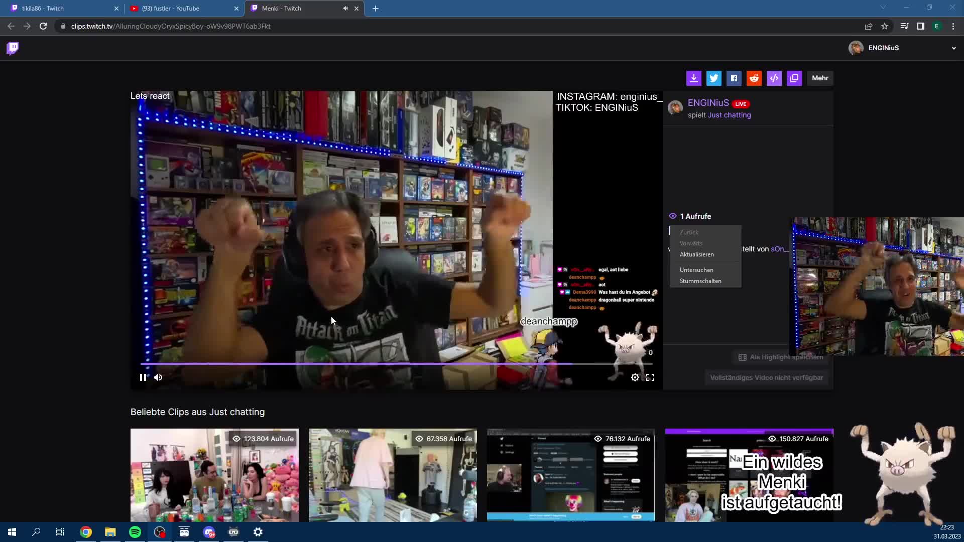Copy the clip link icon
The image size is (964, 542).
point(794,78)
